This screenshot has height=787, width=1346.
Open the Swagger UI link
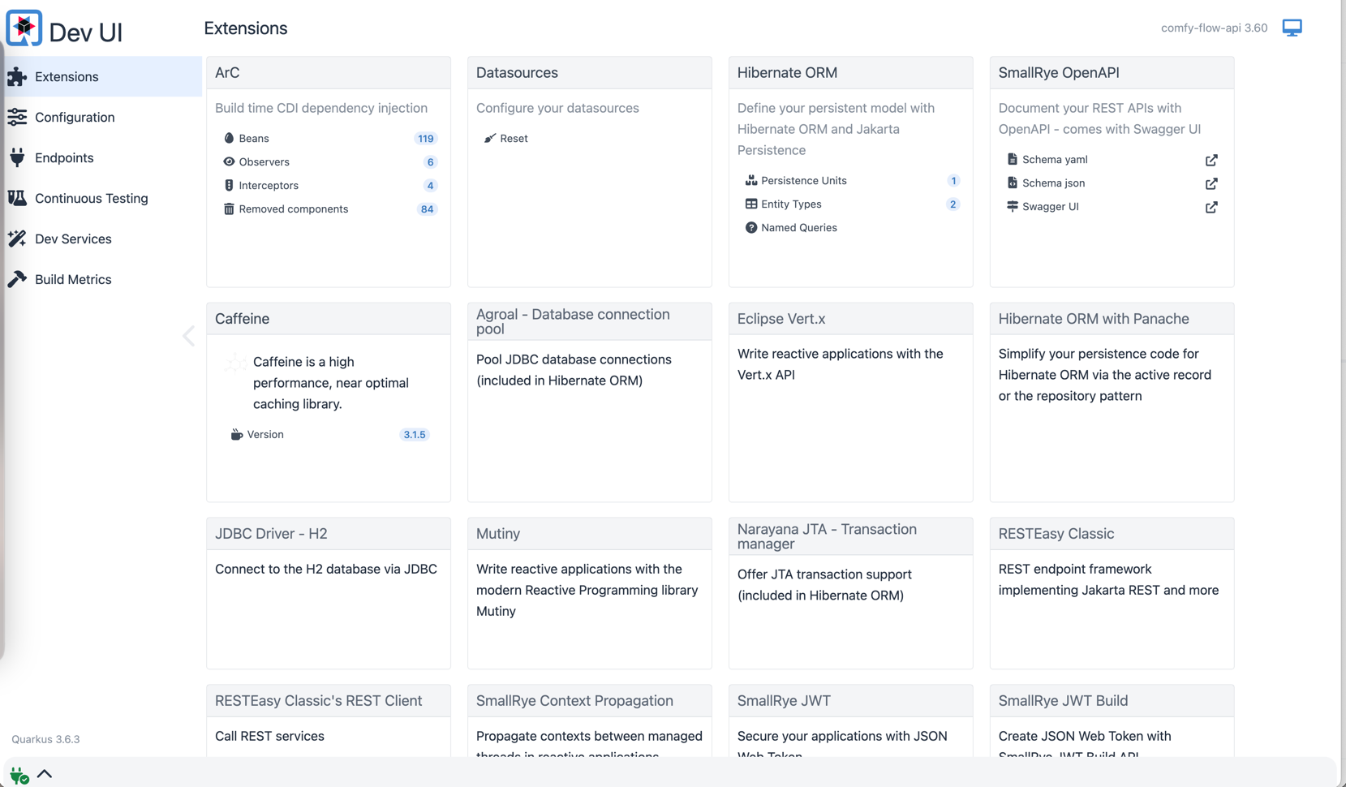point(1050,207)
